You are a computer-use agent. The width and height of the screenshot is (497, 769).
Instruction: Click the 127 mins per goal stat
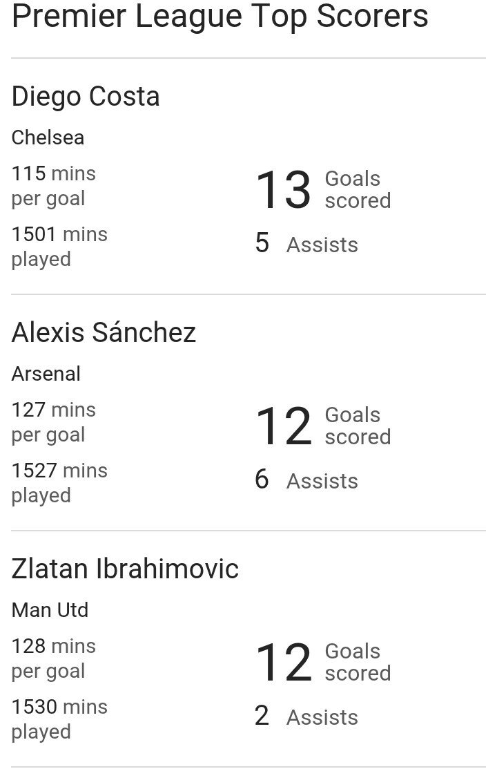coord(53,422)
